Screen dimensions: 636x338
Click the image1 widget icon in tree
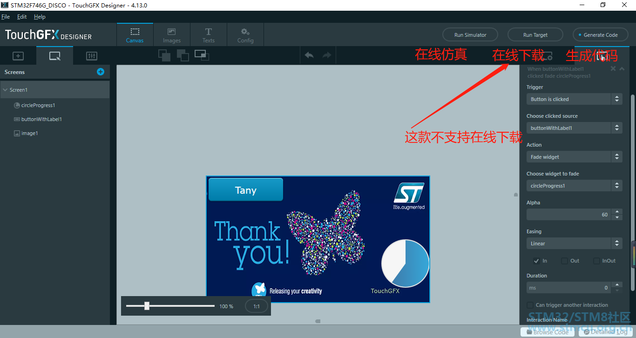[x=17, y=133]
